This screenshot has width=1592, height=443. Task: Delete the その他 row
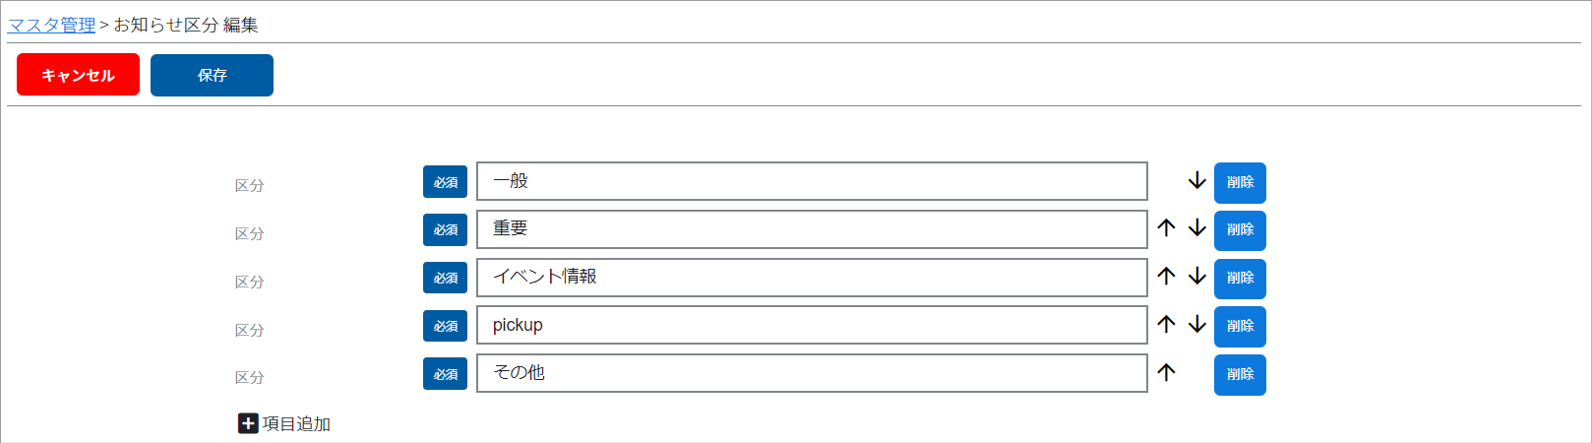point(1240,375)
